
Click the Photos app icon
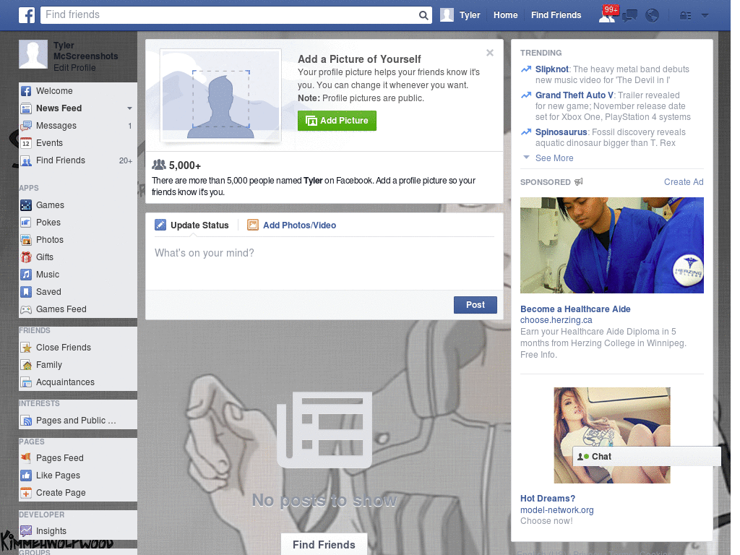pyautogui.click(x=26, y=240)
